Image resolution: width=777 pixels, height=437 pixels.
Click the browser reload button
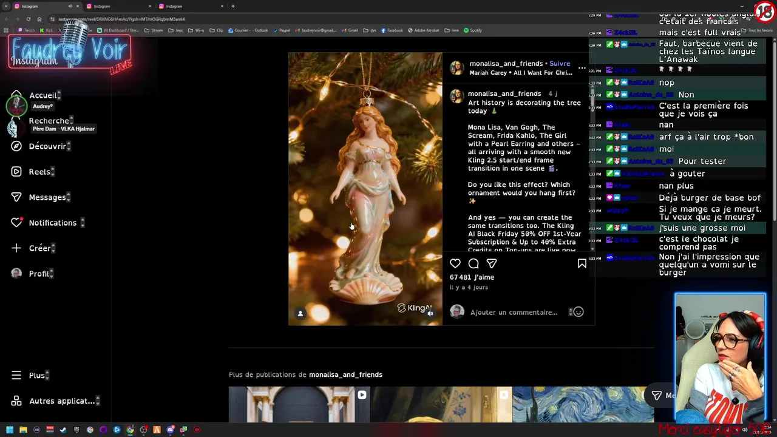(x=29, y=19)
